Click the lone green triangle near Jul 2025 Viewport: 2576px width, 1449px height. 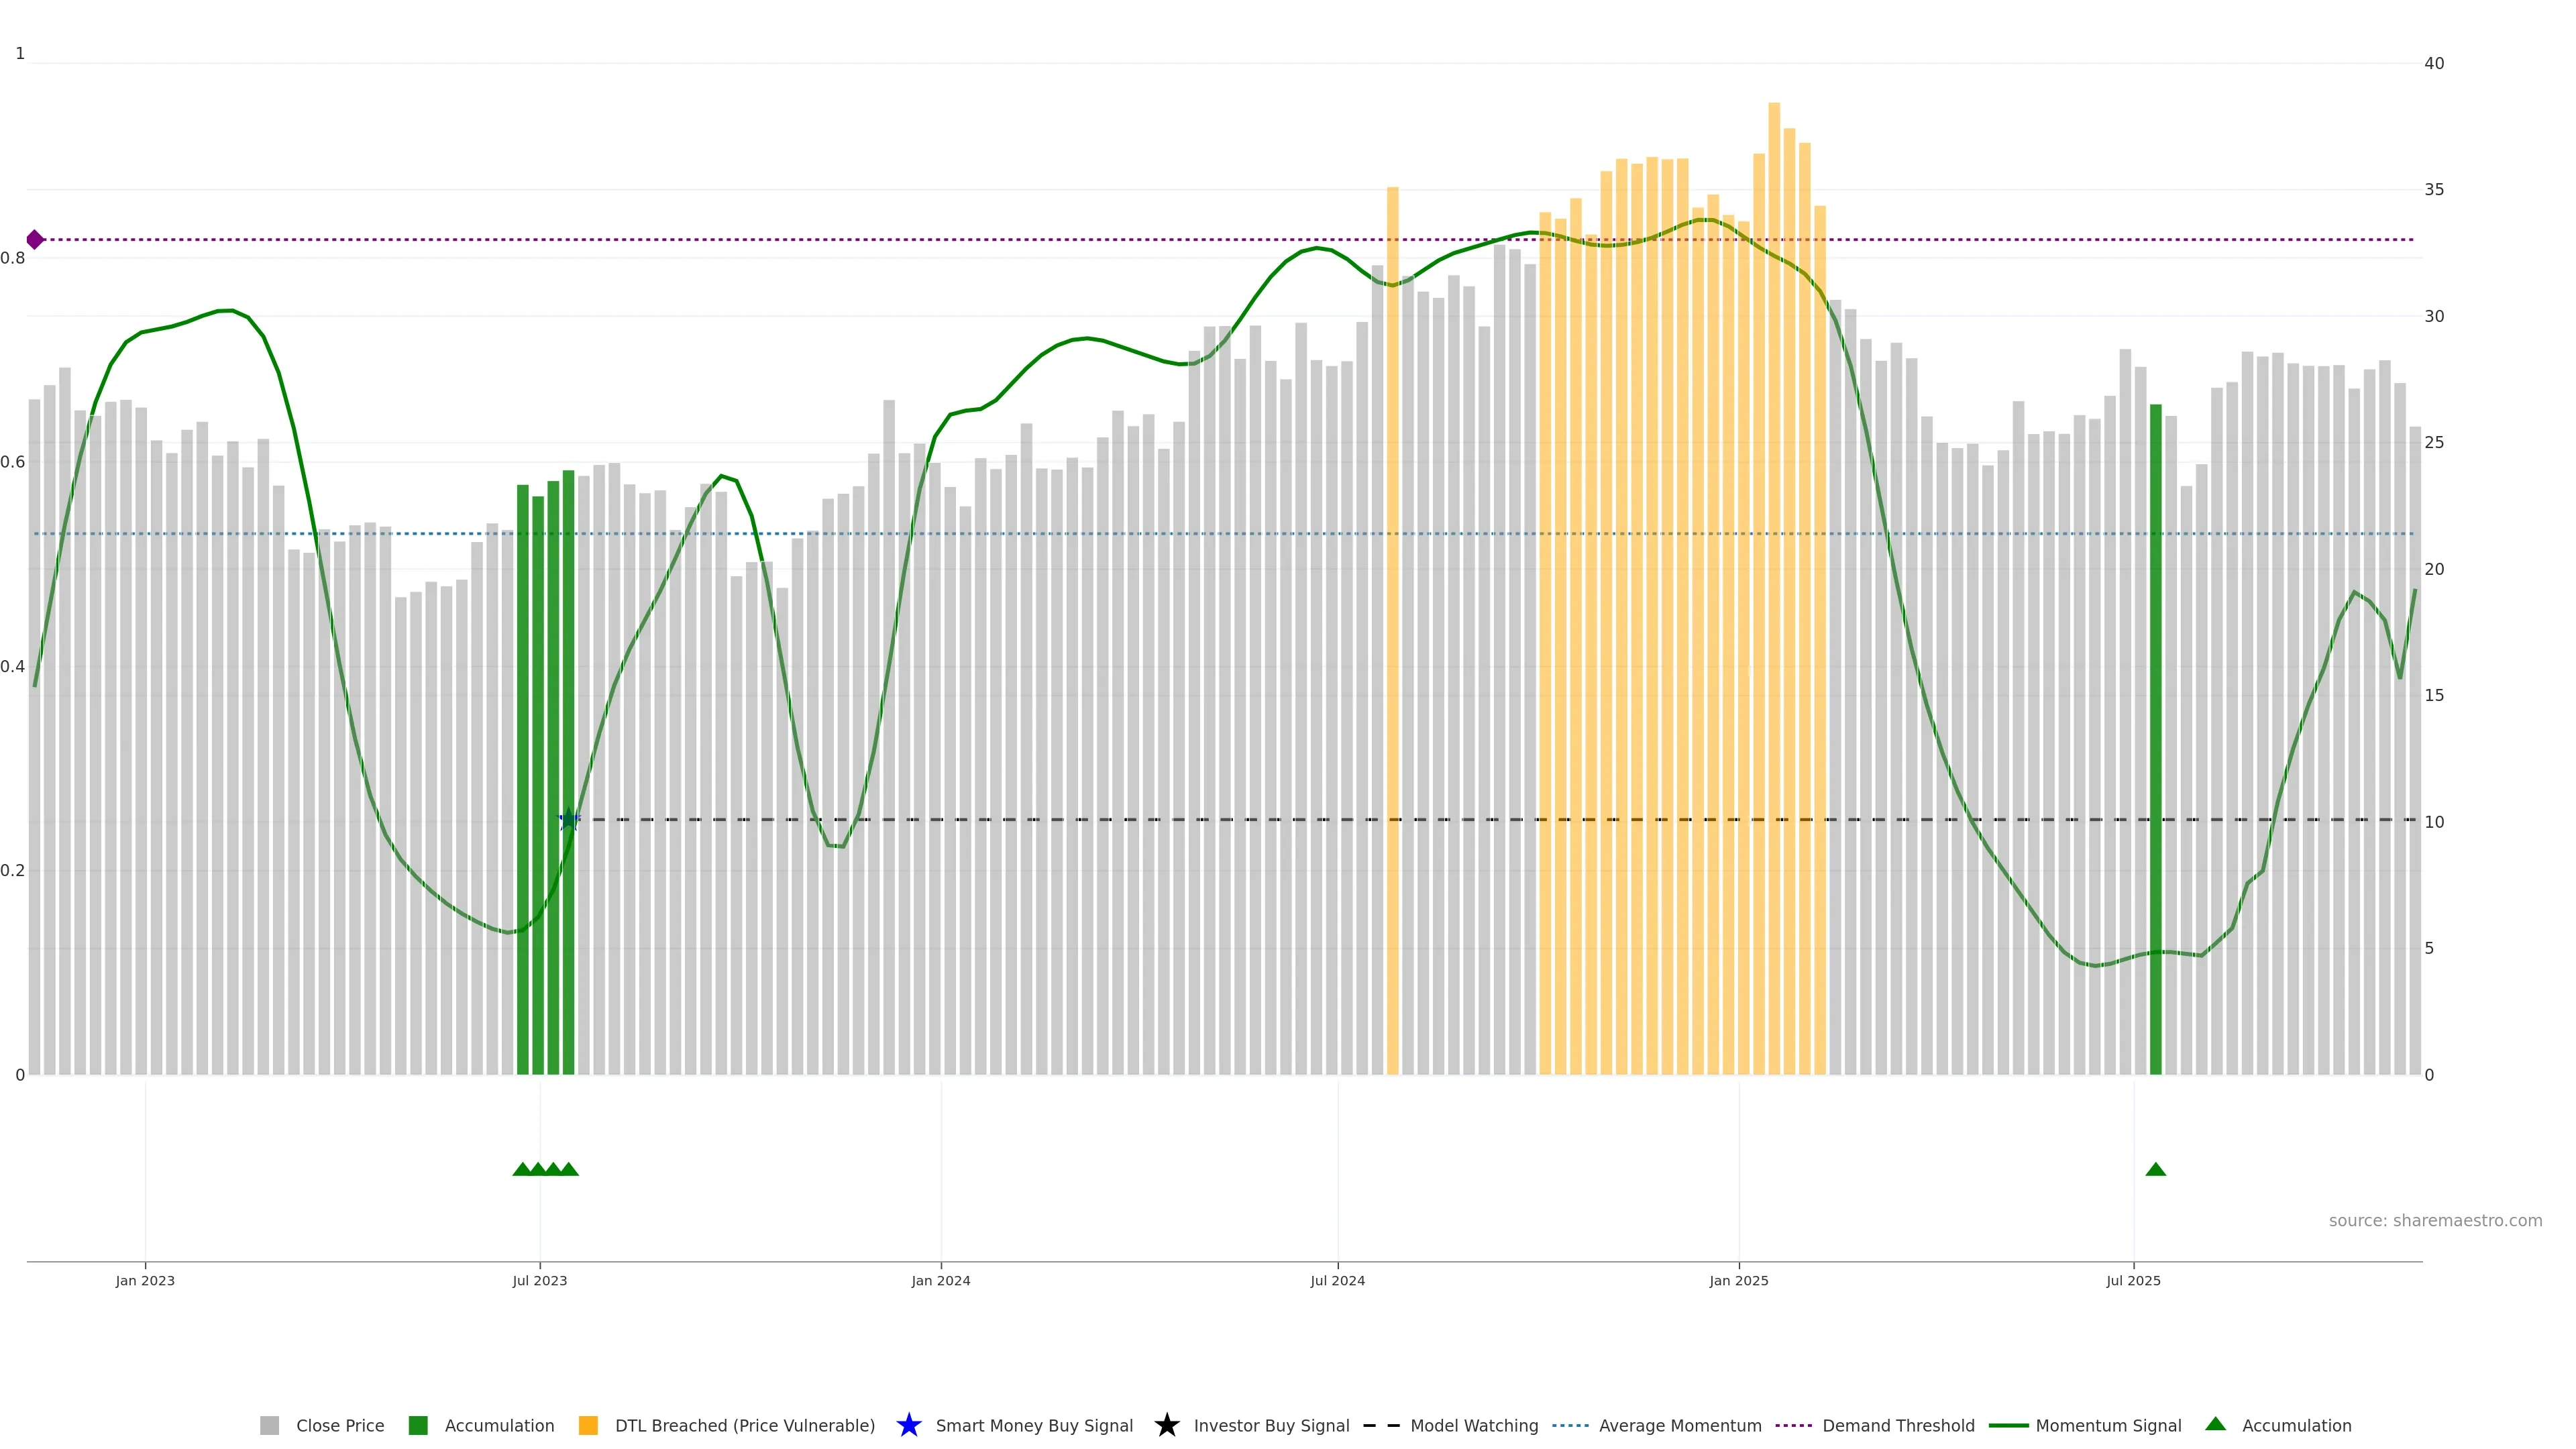pos(2155,1169)
